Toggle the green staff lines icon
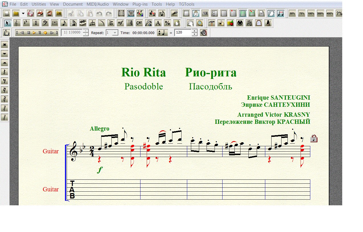Viewport: 363px width, 232px height. (243, 13)
